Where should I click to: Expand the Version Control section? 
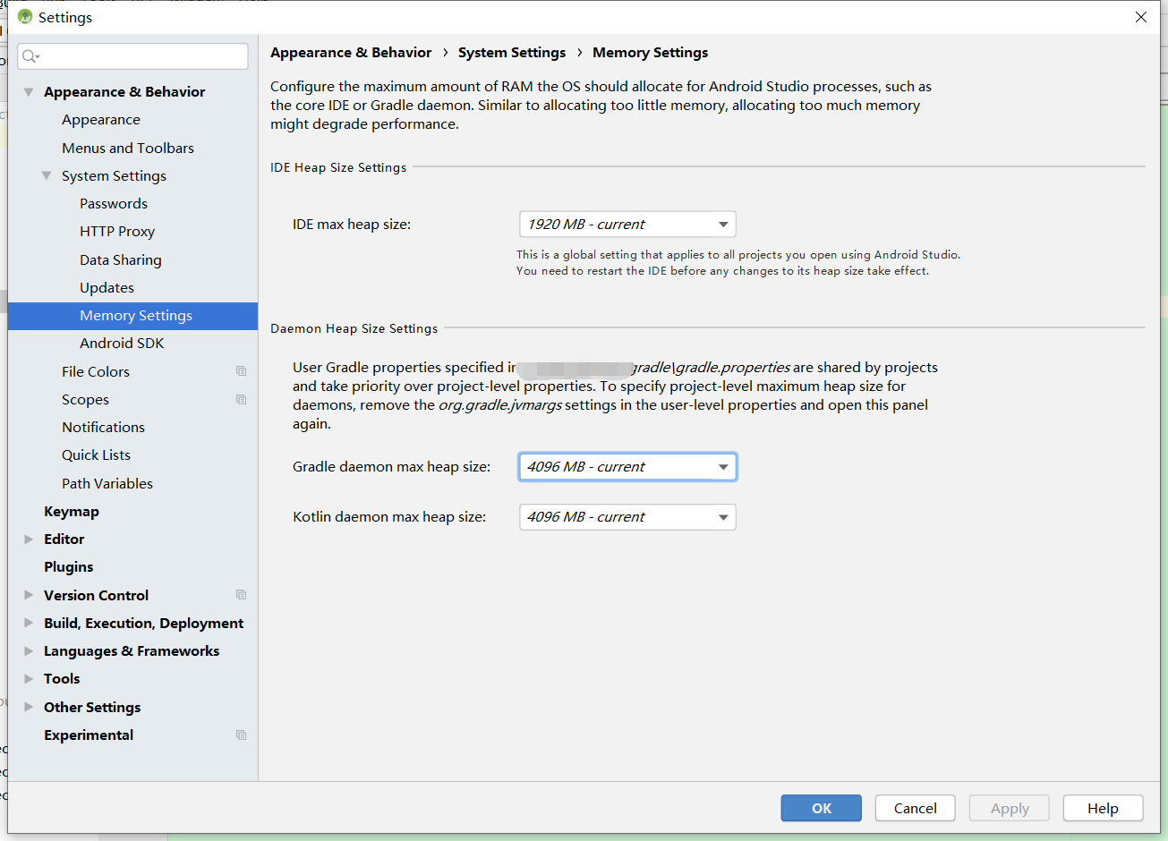tap(29, 595)
